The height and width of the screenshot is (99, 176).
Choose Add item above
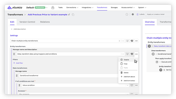click(128, 77)
